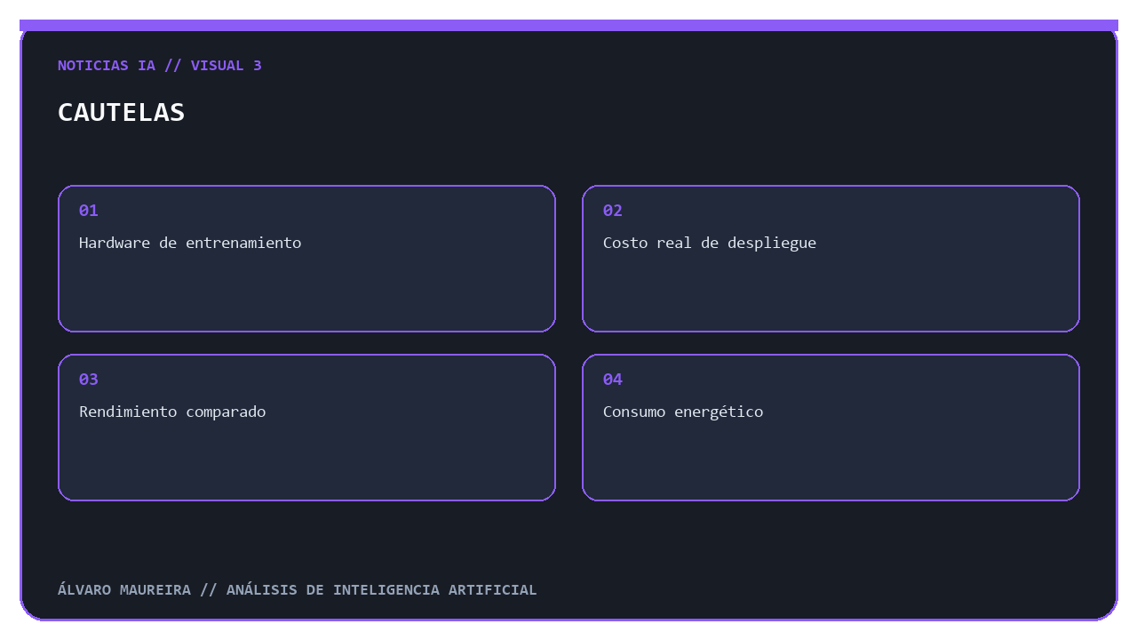
Task: Select 'Rendimiento comparado' text
Action: pyautogui.click(x=172, y=412)
